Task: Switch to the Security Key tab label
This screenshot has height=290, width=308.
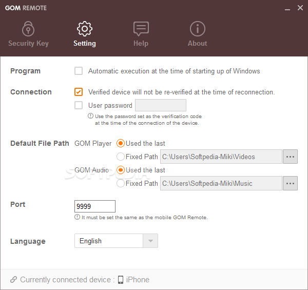Action: click(x=28, y=44)
